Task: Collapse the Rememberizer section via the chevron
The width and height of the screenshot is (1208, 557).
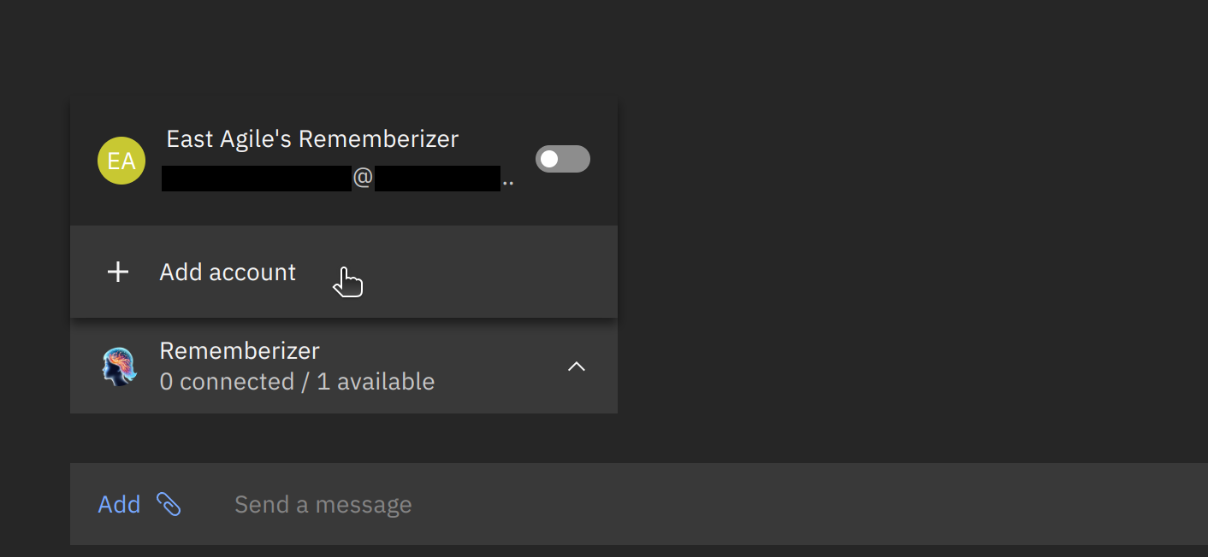Action: pyautogui.click(x=577, y=366)
